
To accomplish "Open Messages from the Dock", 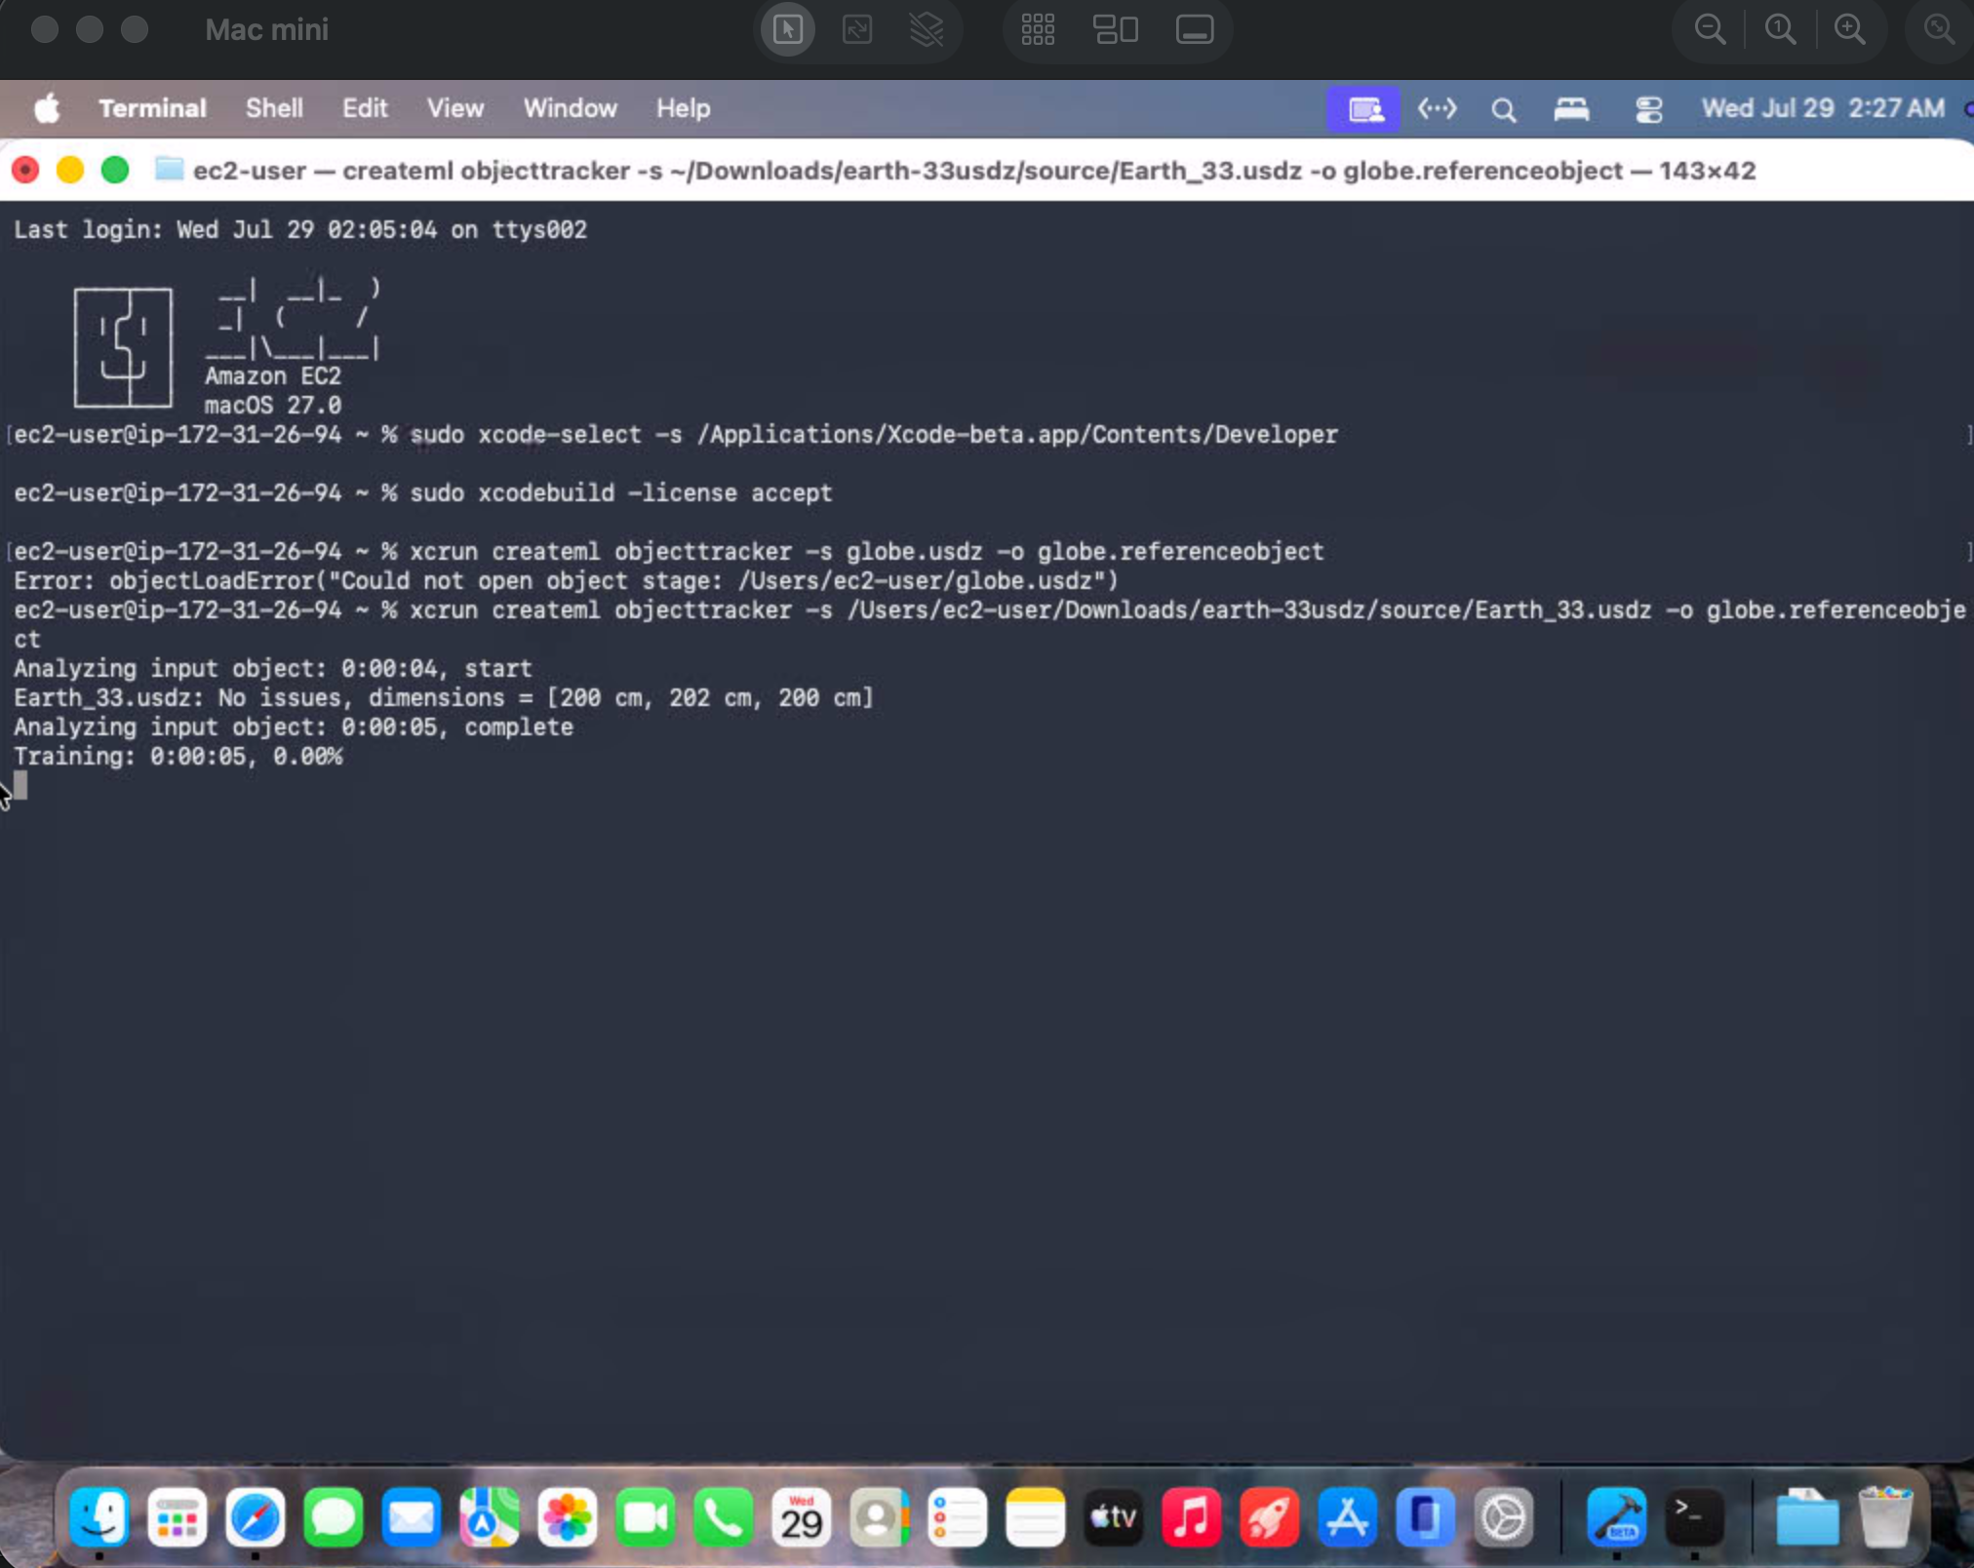I will tap(334, 1516).
